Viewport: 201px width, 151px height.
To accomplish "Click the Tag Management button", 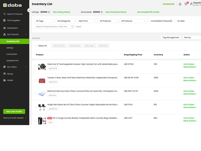I will tap(171, 37).
